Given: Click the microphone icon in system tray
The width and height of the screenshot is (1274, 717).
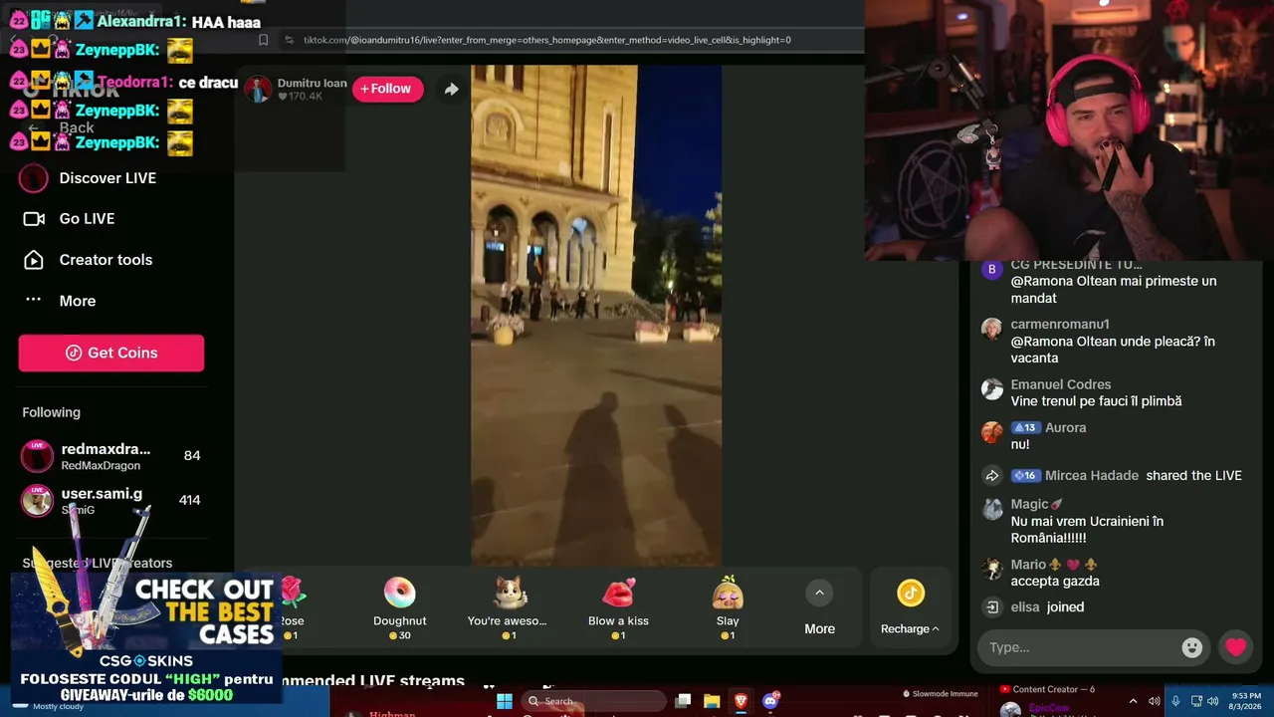Looking at the screenshot, I should [1175, 701].
